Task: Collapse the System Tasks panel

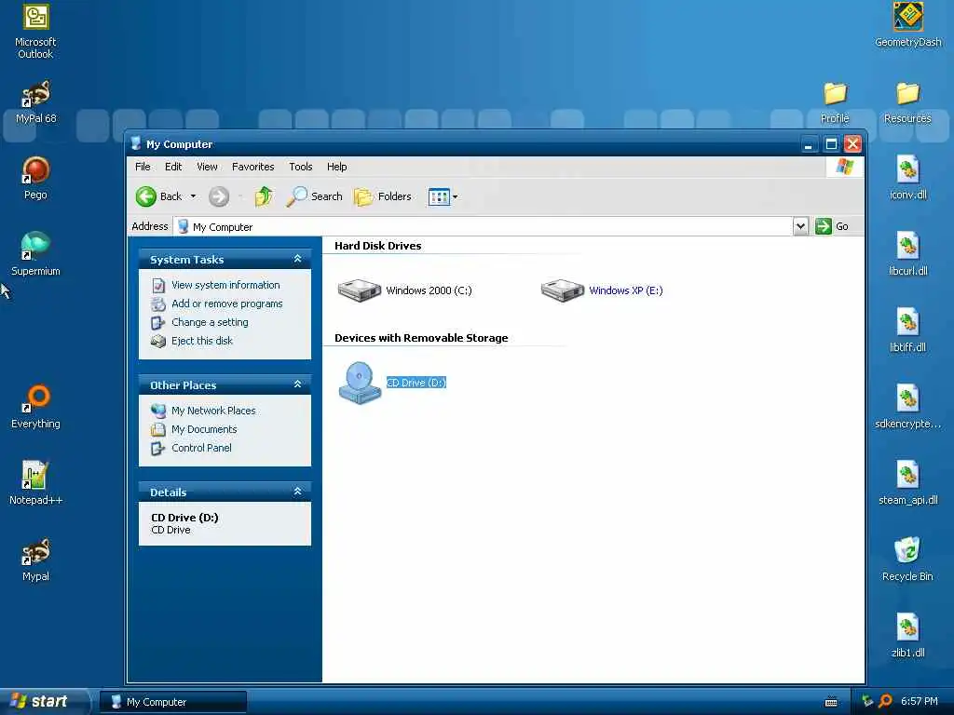Action: pos(297,259)
